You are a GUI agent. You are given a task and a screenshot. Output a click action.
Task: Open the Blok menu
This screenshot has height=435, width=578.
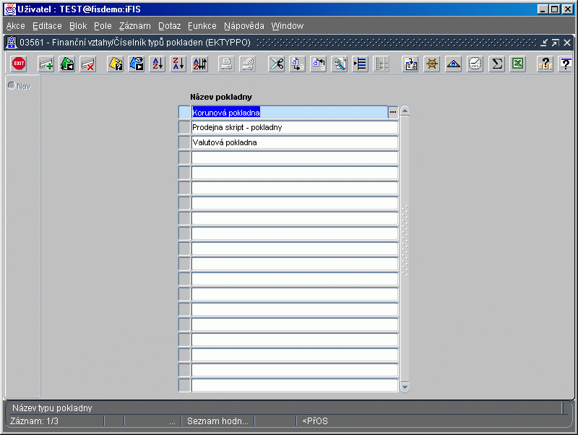click(78, 26)
